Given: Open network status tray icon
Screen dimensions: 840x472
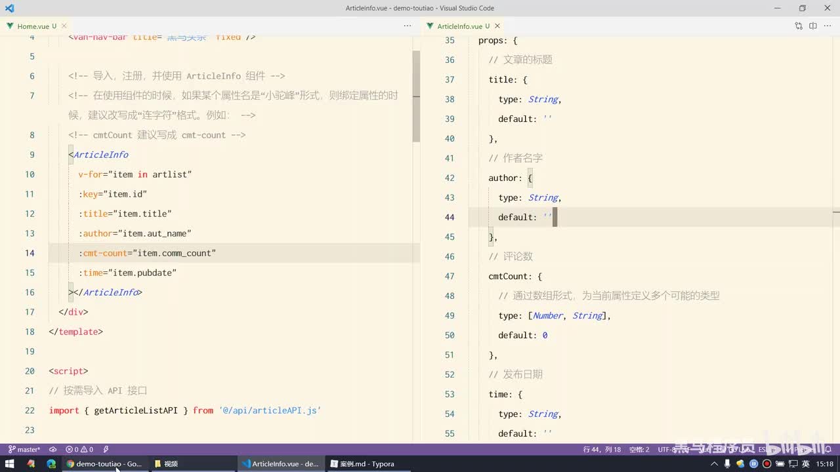Looking at the screenshot, I should [x=792, y=463].
